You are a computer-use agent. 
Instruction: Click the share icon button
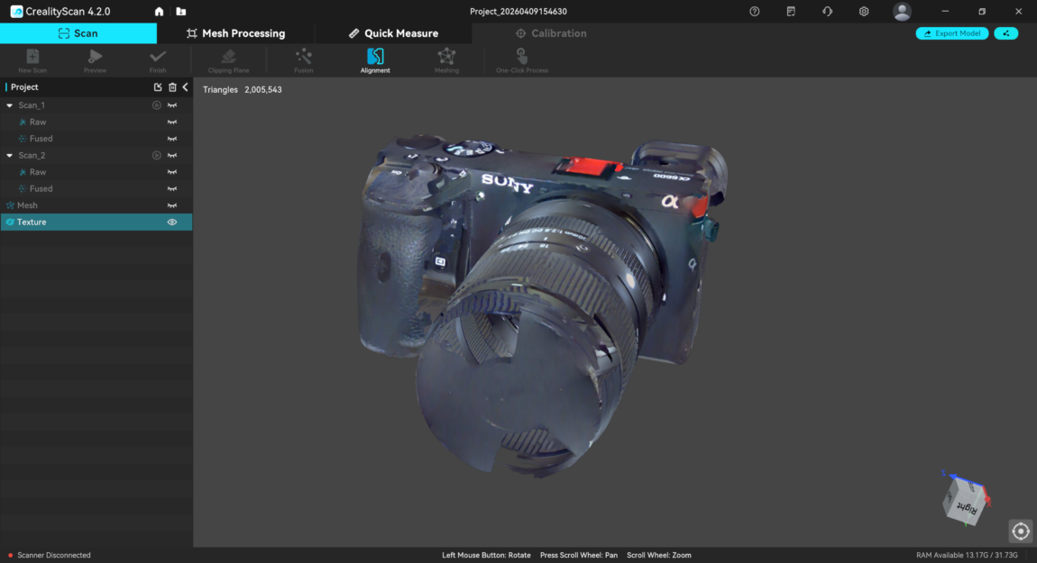(1006, 33)
